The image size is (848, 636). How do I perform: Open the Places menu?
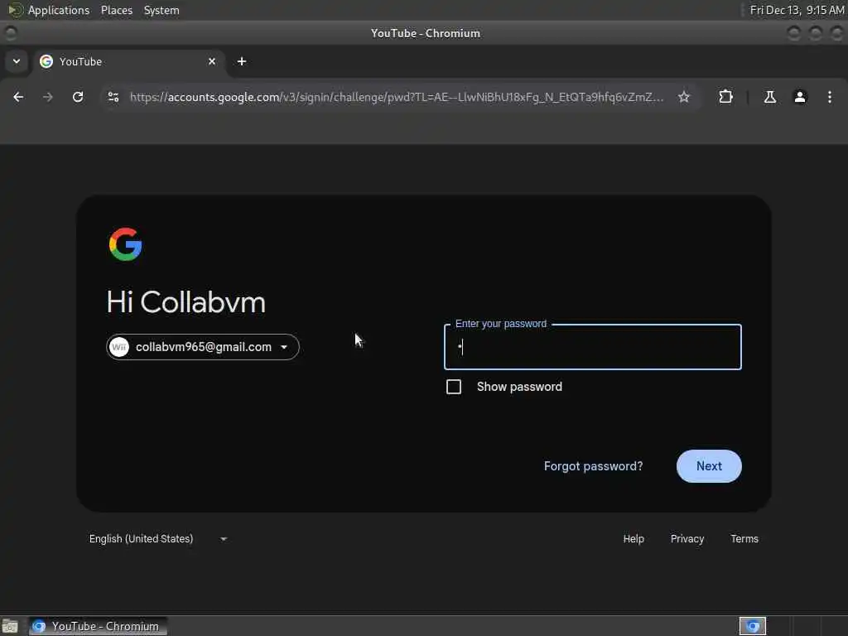point(116,10)
